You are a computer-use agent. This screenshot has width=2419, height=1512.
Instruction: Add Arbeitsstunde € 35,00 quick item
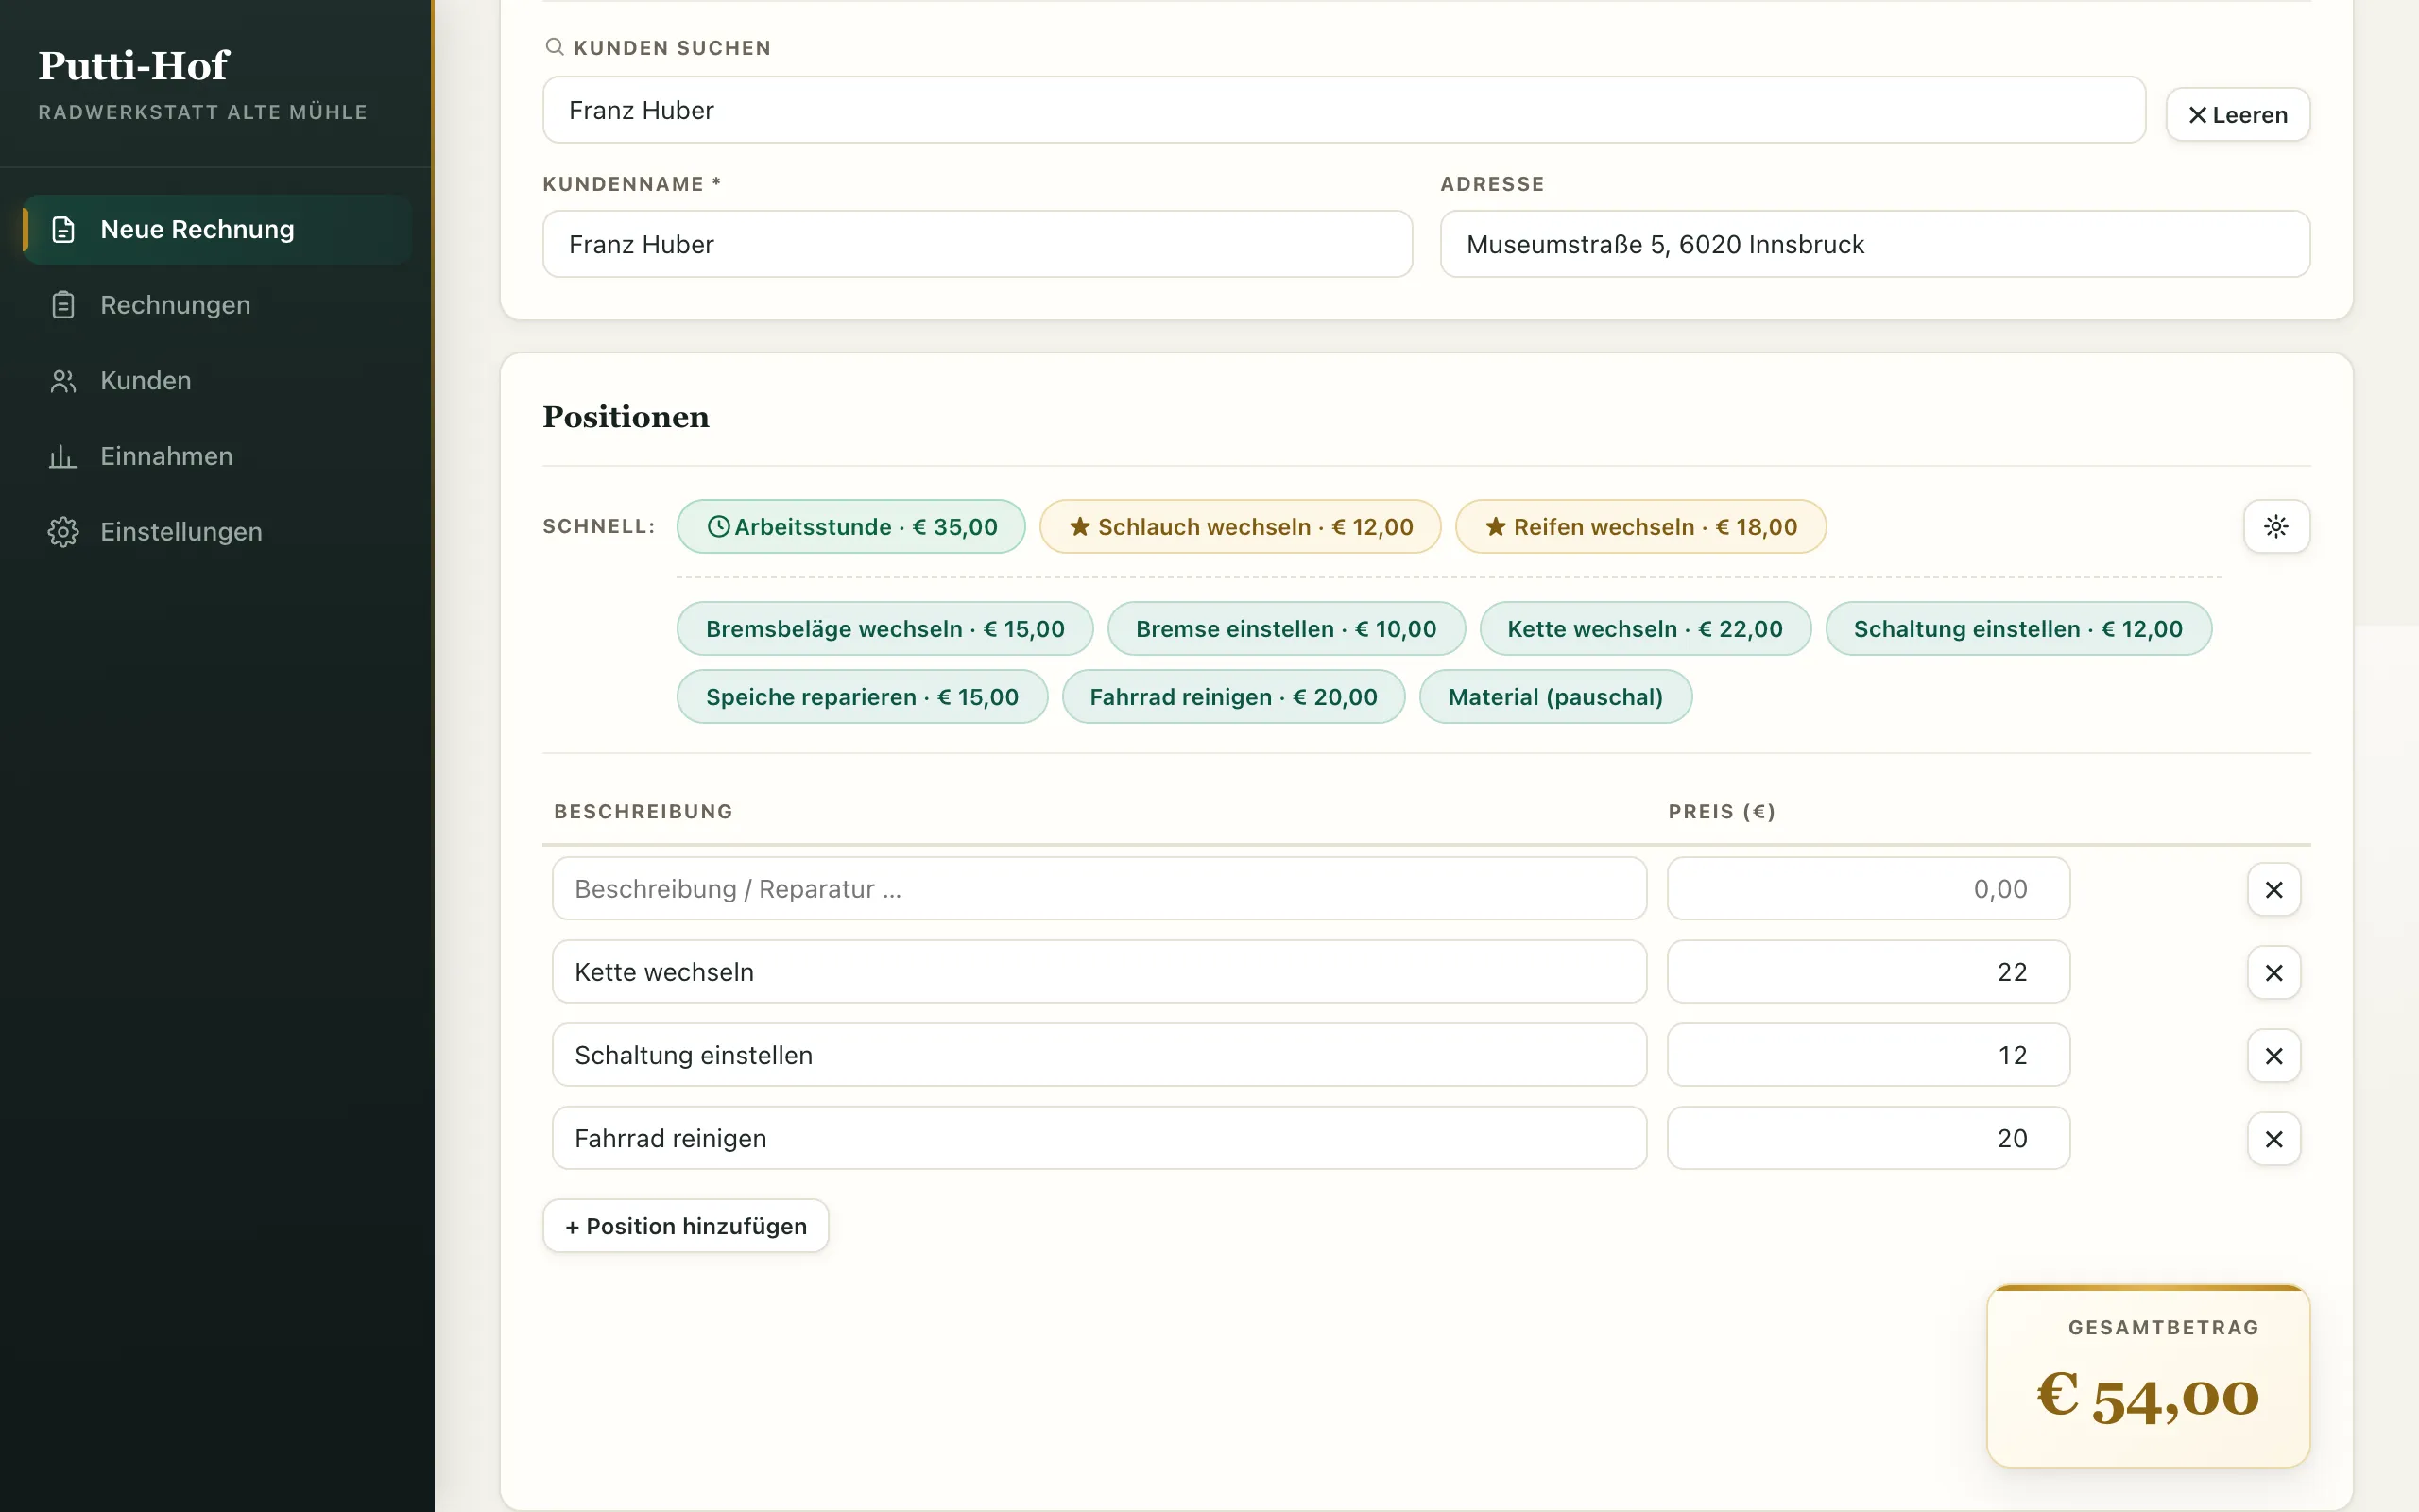click(x=850, y=526)
